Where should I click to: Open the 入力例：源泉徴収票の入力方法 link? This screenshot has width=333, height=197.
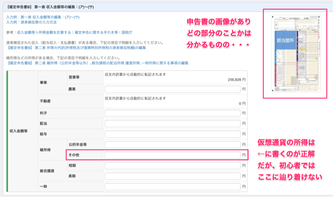coord(31,22)
